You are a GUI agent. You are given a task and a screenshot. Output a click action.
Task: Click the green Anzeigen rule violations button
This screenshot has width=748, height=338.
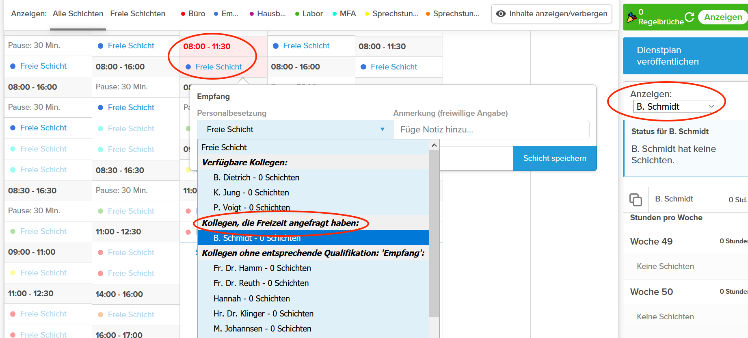click(x=723, y=17)
